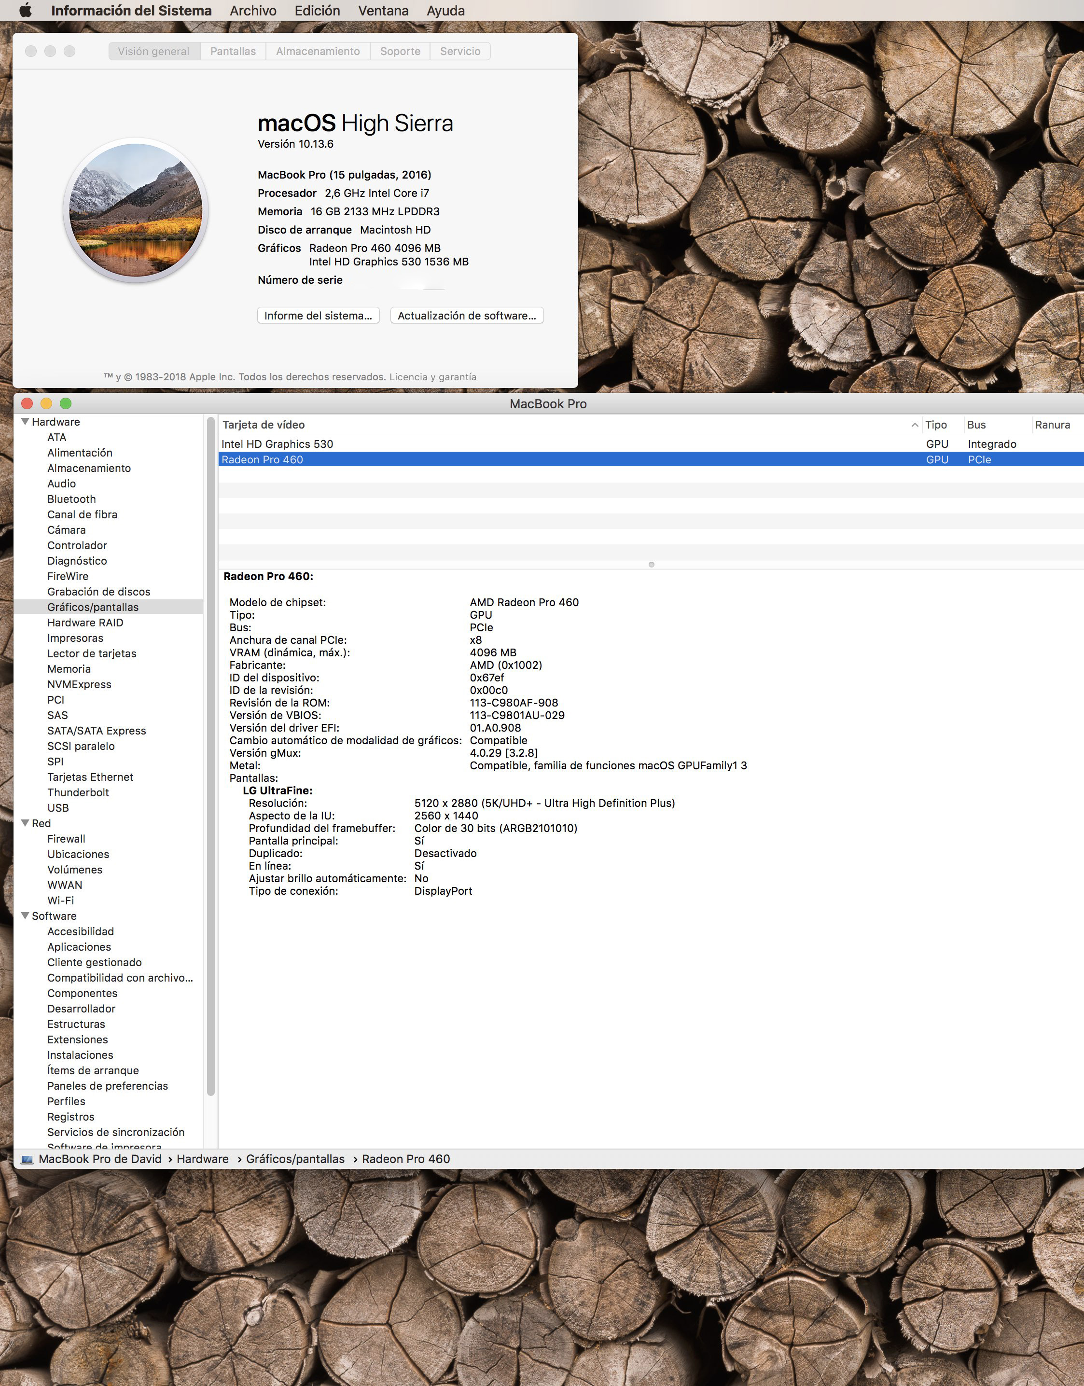Image resolution: width=1084 pixels, height=1386 pixels.
Task: Select Thunderbolt in sidebar
Action: [x=78, y=792]
